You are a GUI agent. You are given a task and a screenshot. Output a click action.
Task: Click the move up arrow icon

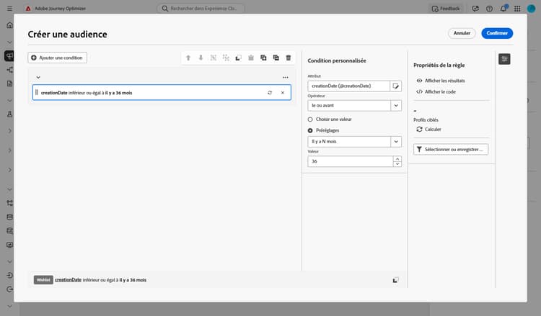[x=188, y=58]
